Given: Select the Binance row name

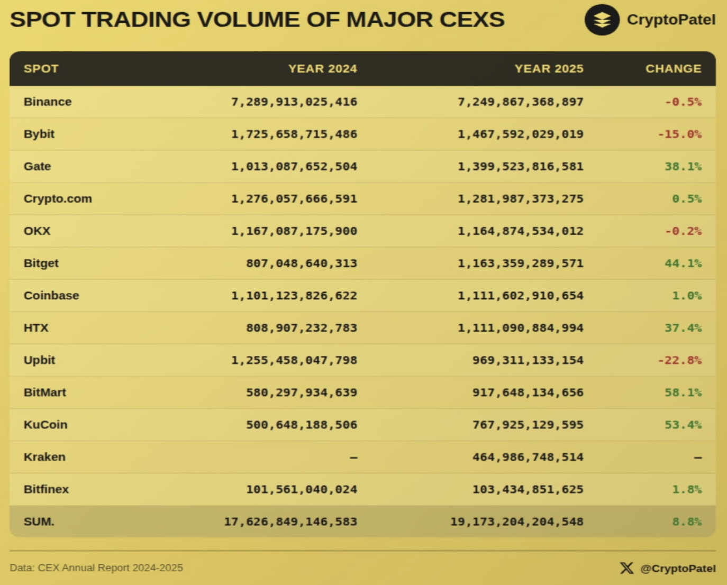Looking at the screenshot, I should 48,102.
